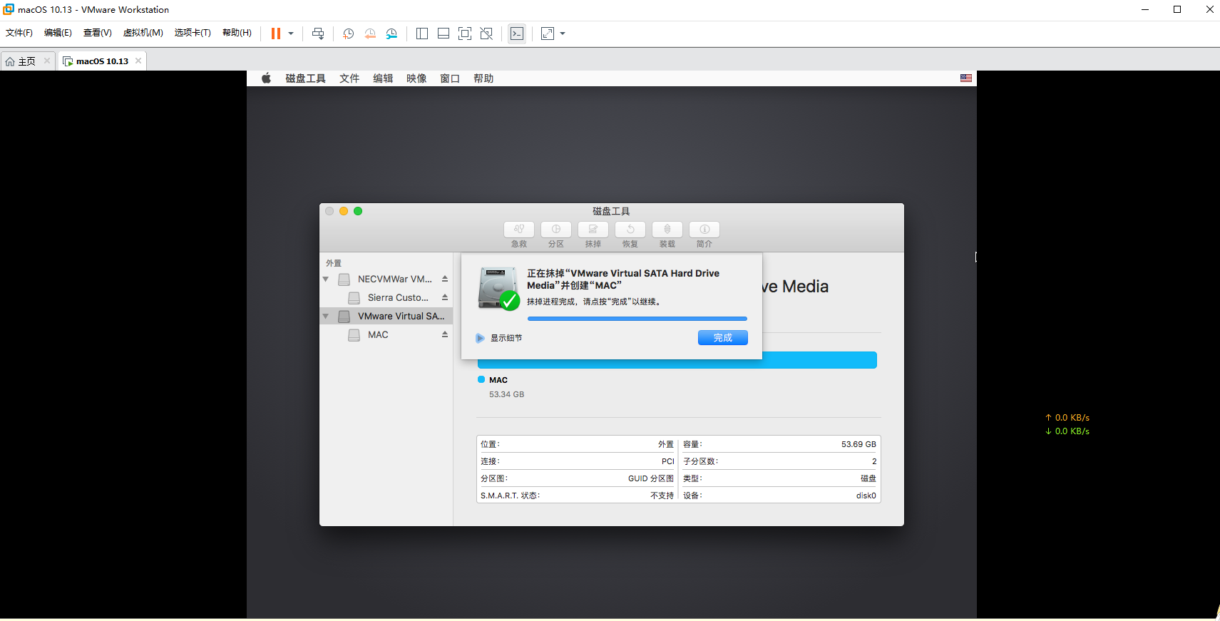This screenshot has width=1220, height=621.
Task: Open the VMware 虚拟机(M) menu
Action: 143,33
